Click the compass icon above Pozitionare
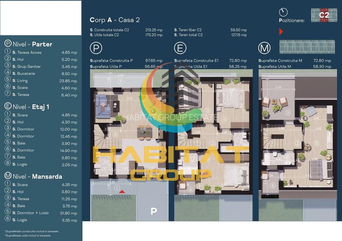Viewport: 342px width, 241px height. coord(283,12)
